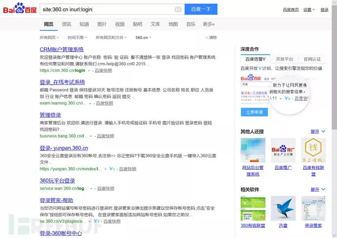Image resolution: width=337 pixels, height=238 pixels.
Task: Click the 登录管家 software thumbnail
Action: pyautogui.click(x=314, y=208)
